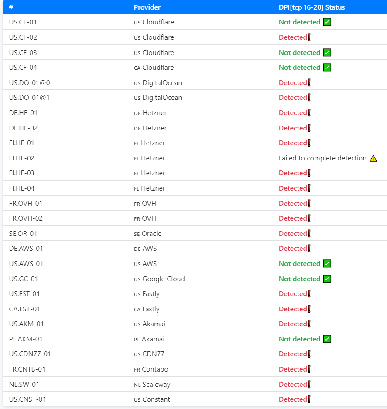Screen dimensions: 387x409
Task: Select the 'DE.HE-01' identifier cell
Action: [23, 112]
